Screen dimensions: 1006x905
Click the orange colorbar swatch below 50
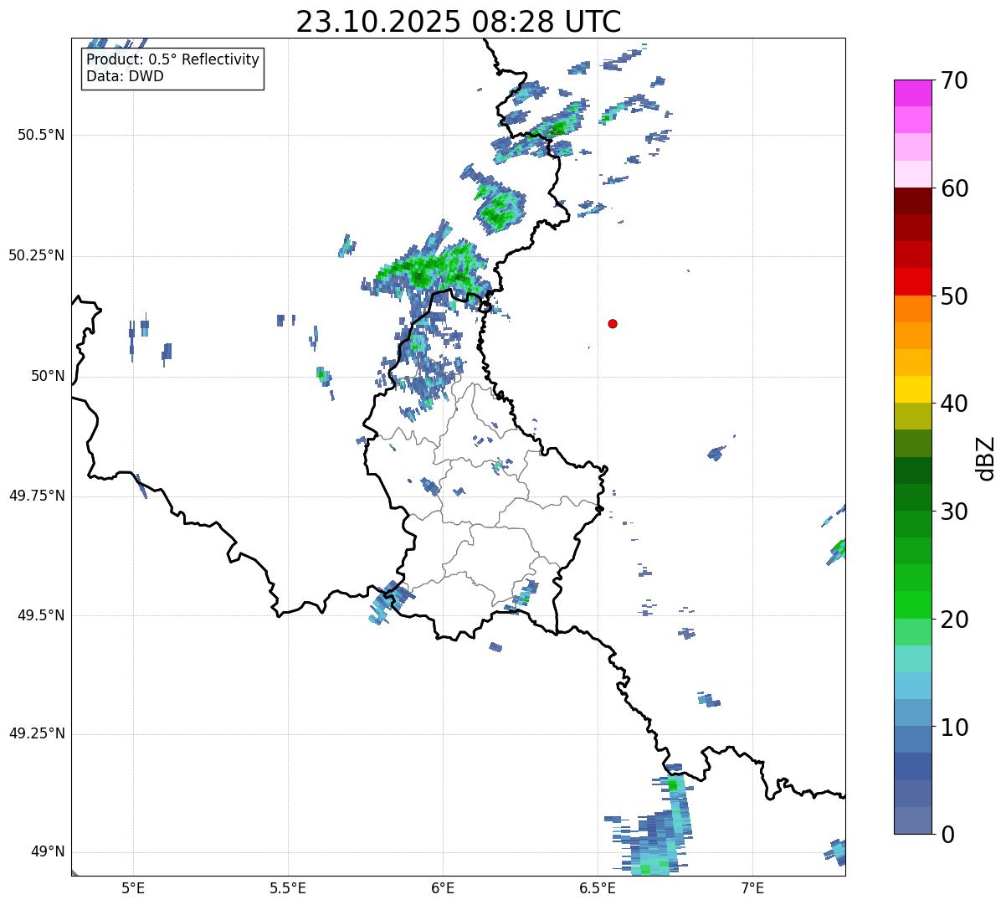click(x=913, y=309)
